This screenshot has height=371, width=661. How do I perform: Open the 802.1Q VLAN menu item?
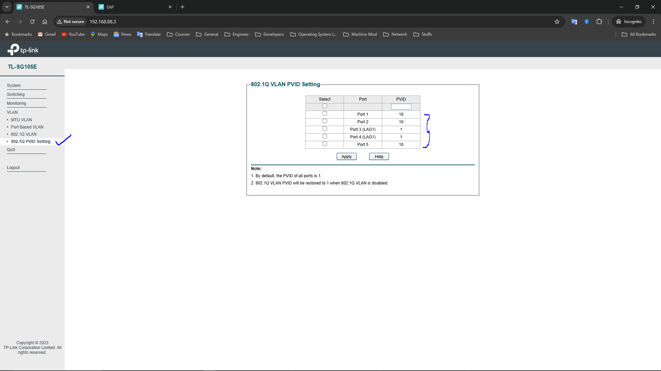click(23, 134)
